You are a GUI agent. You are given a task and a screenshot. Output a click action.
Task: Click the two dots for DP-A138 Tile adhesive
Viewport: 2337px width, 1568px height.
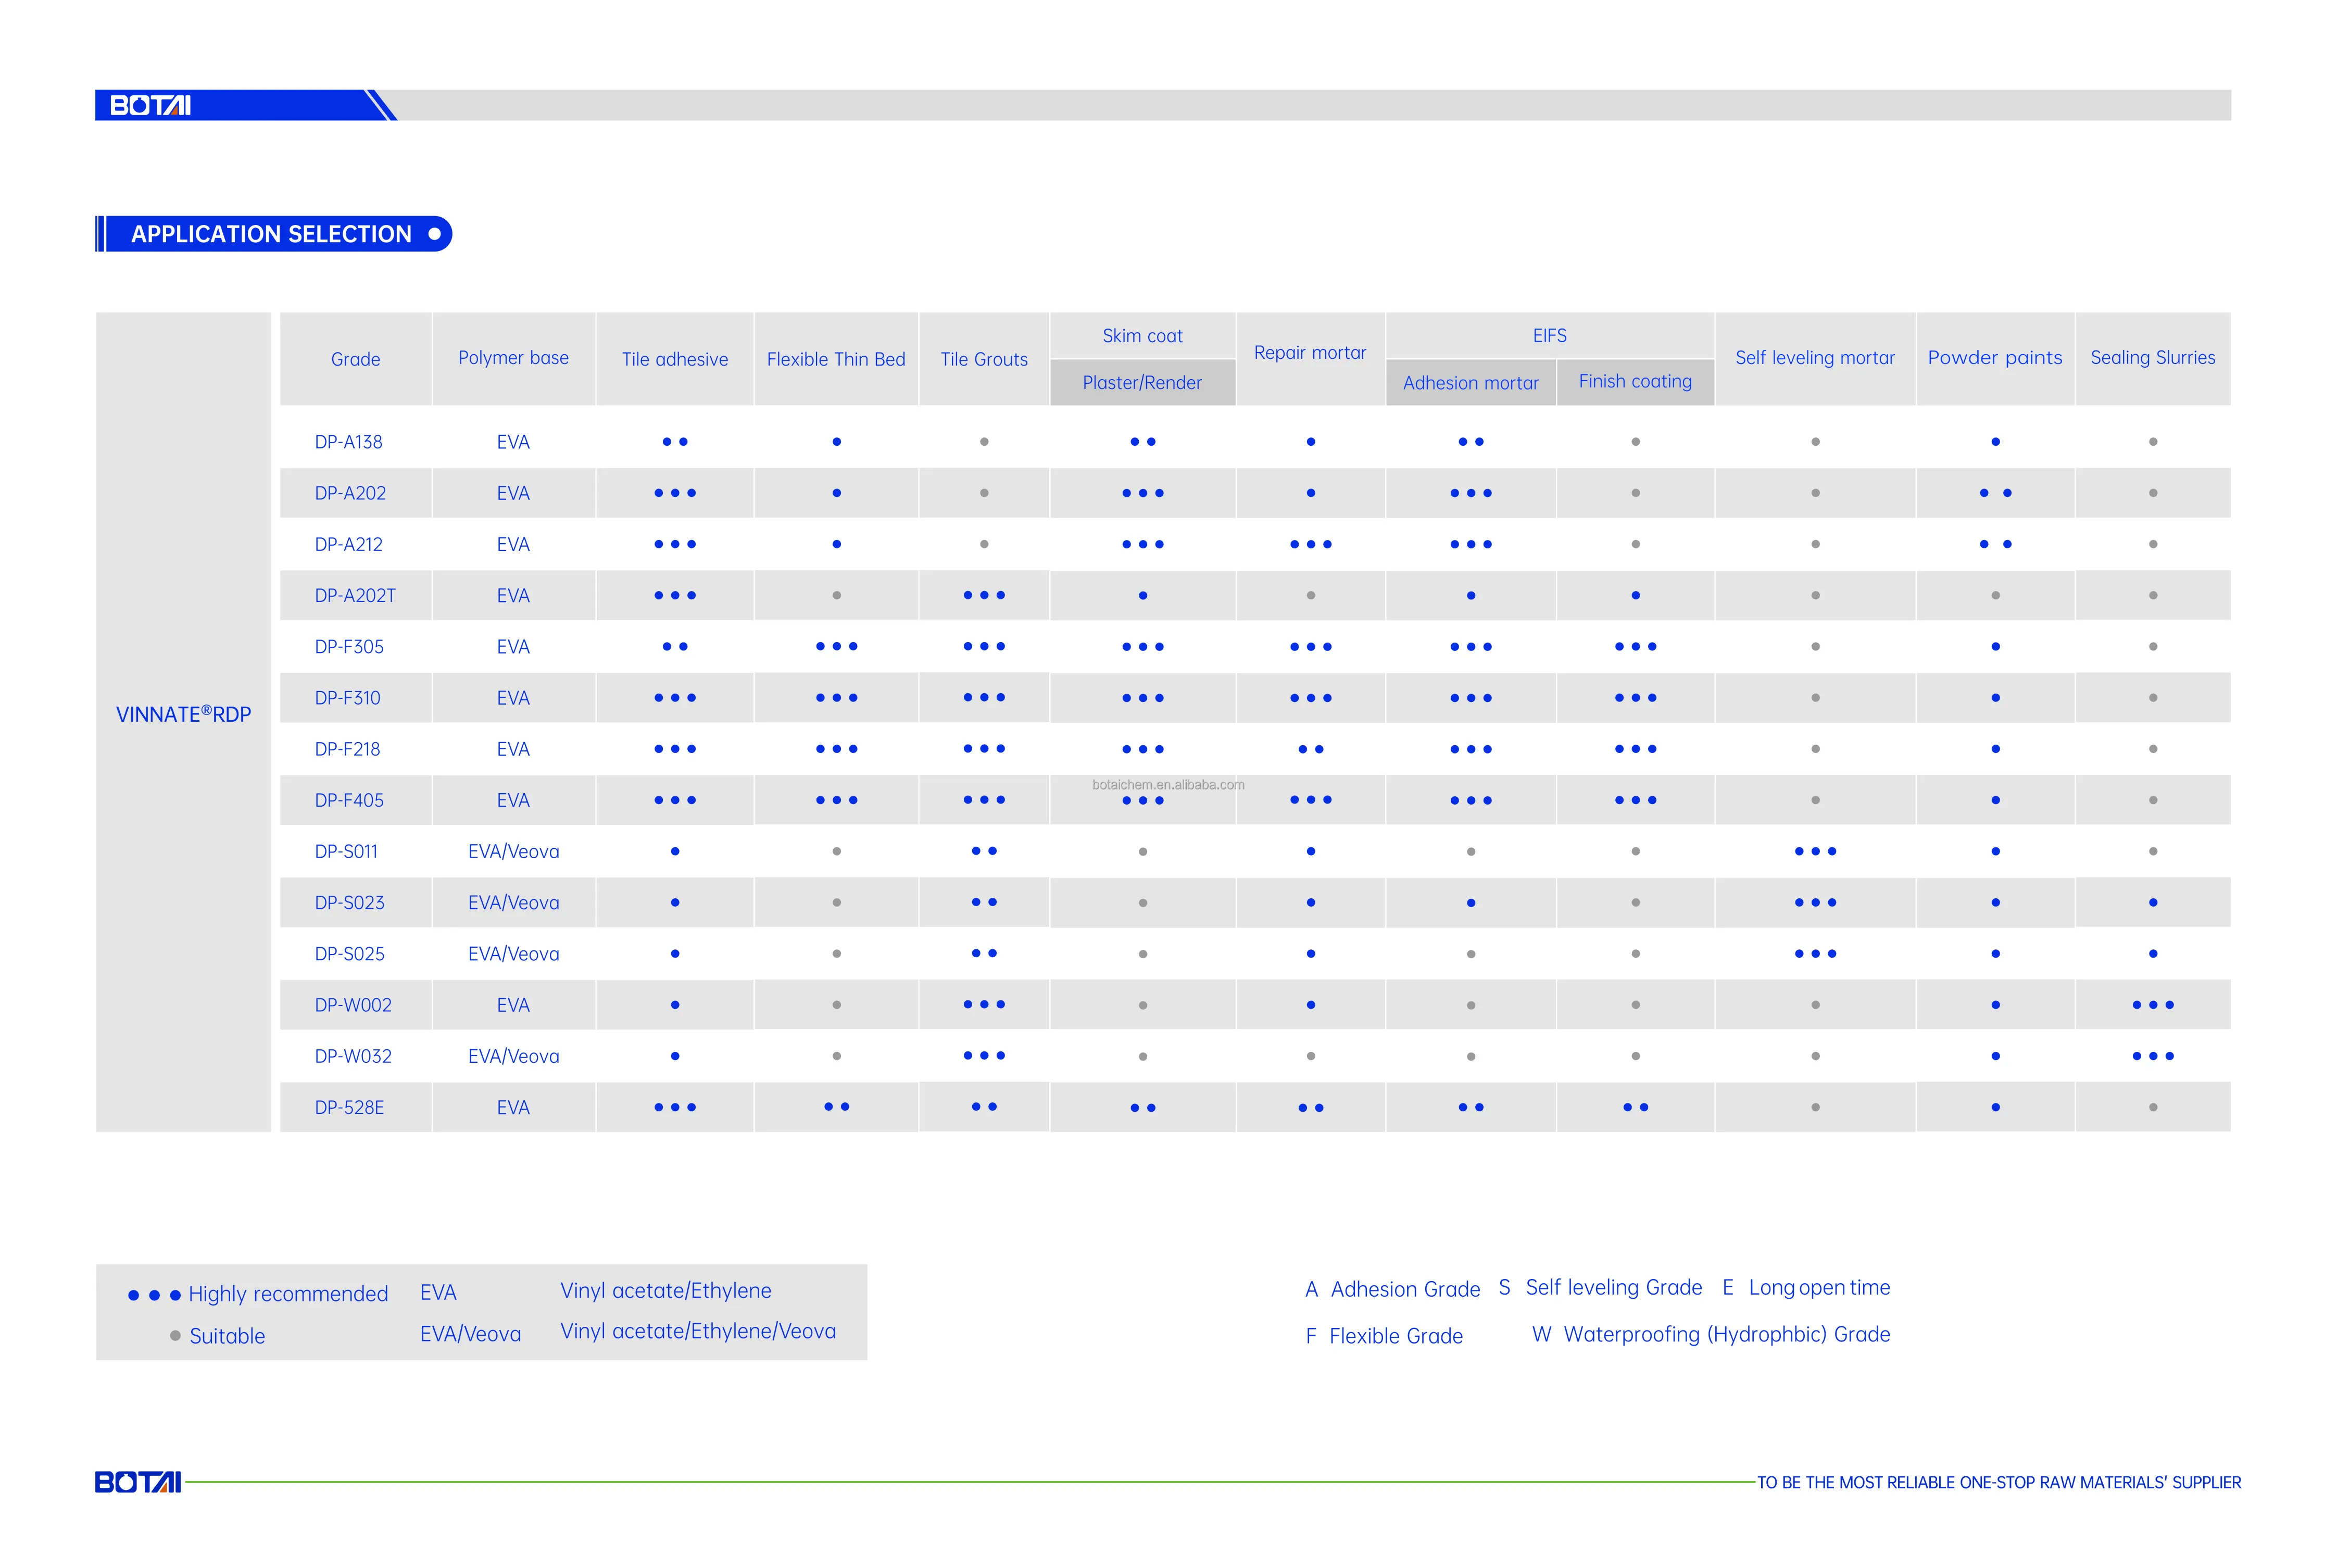click(675, 442)
